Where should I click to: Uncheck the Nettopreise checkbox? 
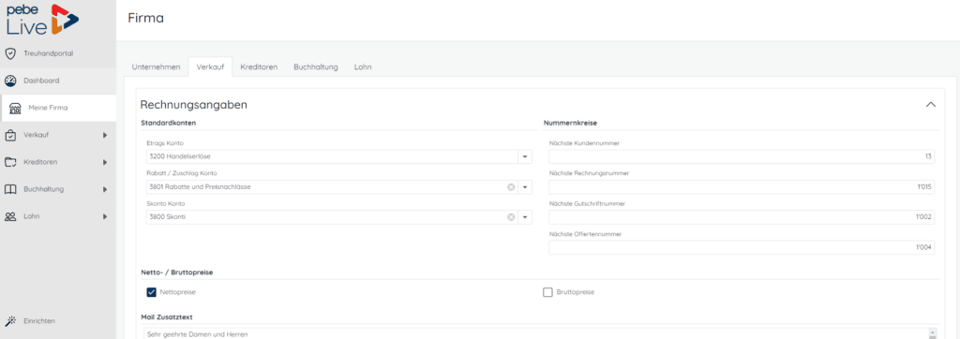tap(152, 292)
